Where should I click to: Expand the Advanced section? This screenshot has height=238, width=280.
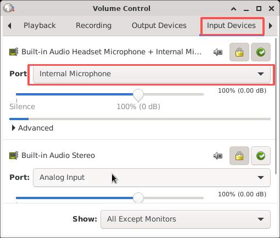click(x=32, y=128)
